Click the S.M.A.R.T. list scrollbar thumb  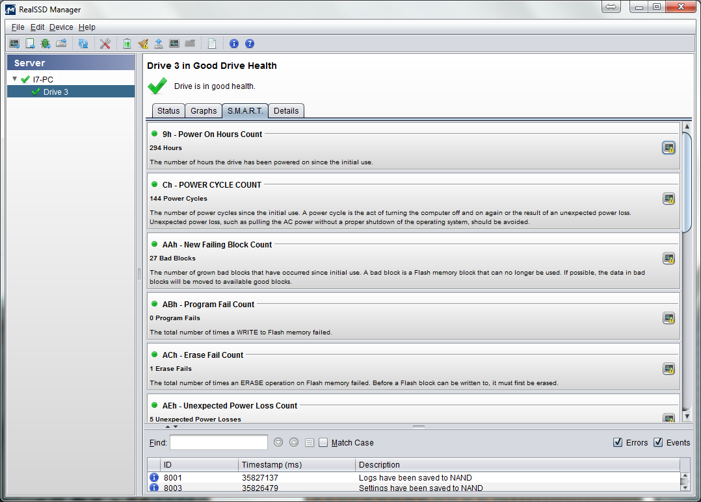tap(687, 182)
